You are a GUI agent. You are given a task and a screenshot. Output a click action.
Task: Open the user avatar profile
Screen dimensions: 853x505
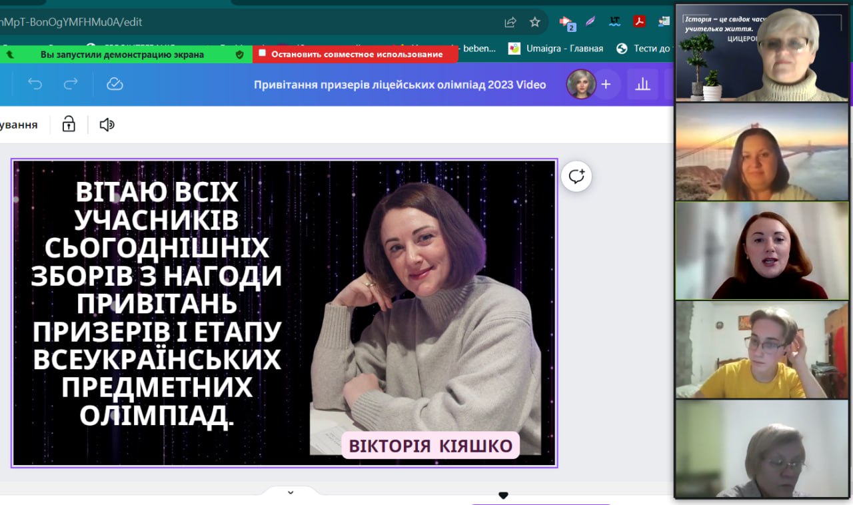click(x=580, y=84)
